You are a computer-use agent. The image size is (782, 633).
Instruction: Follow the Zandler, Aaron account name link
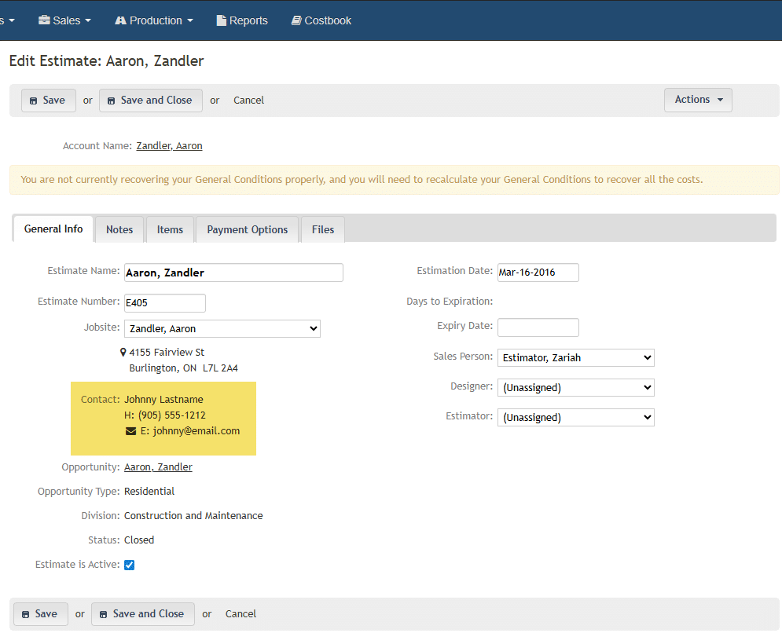169,146
